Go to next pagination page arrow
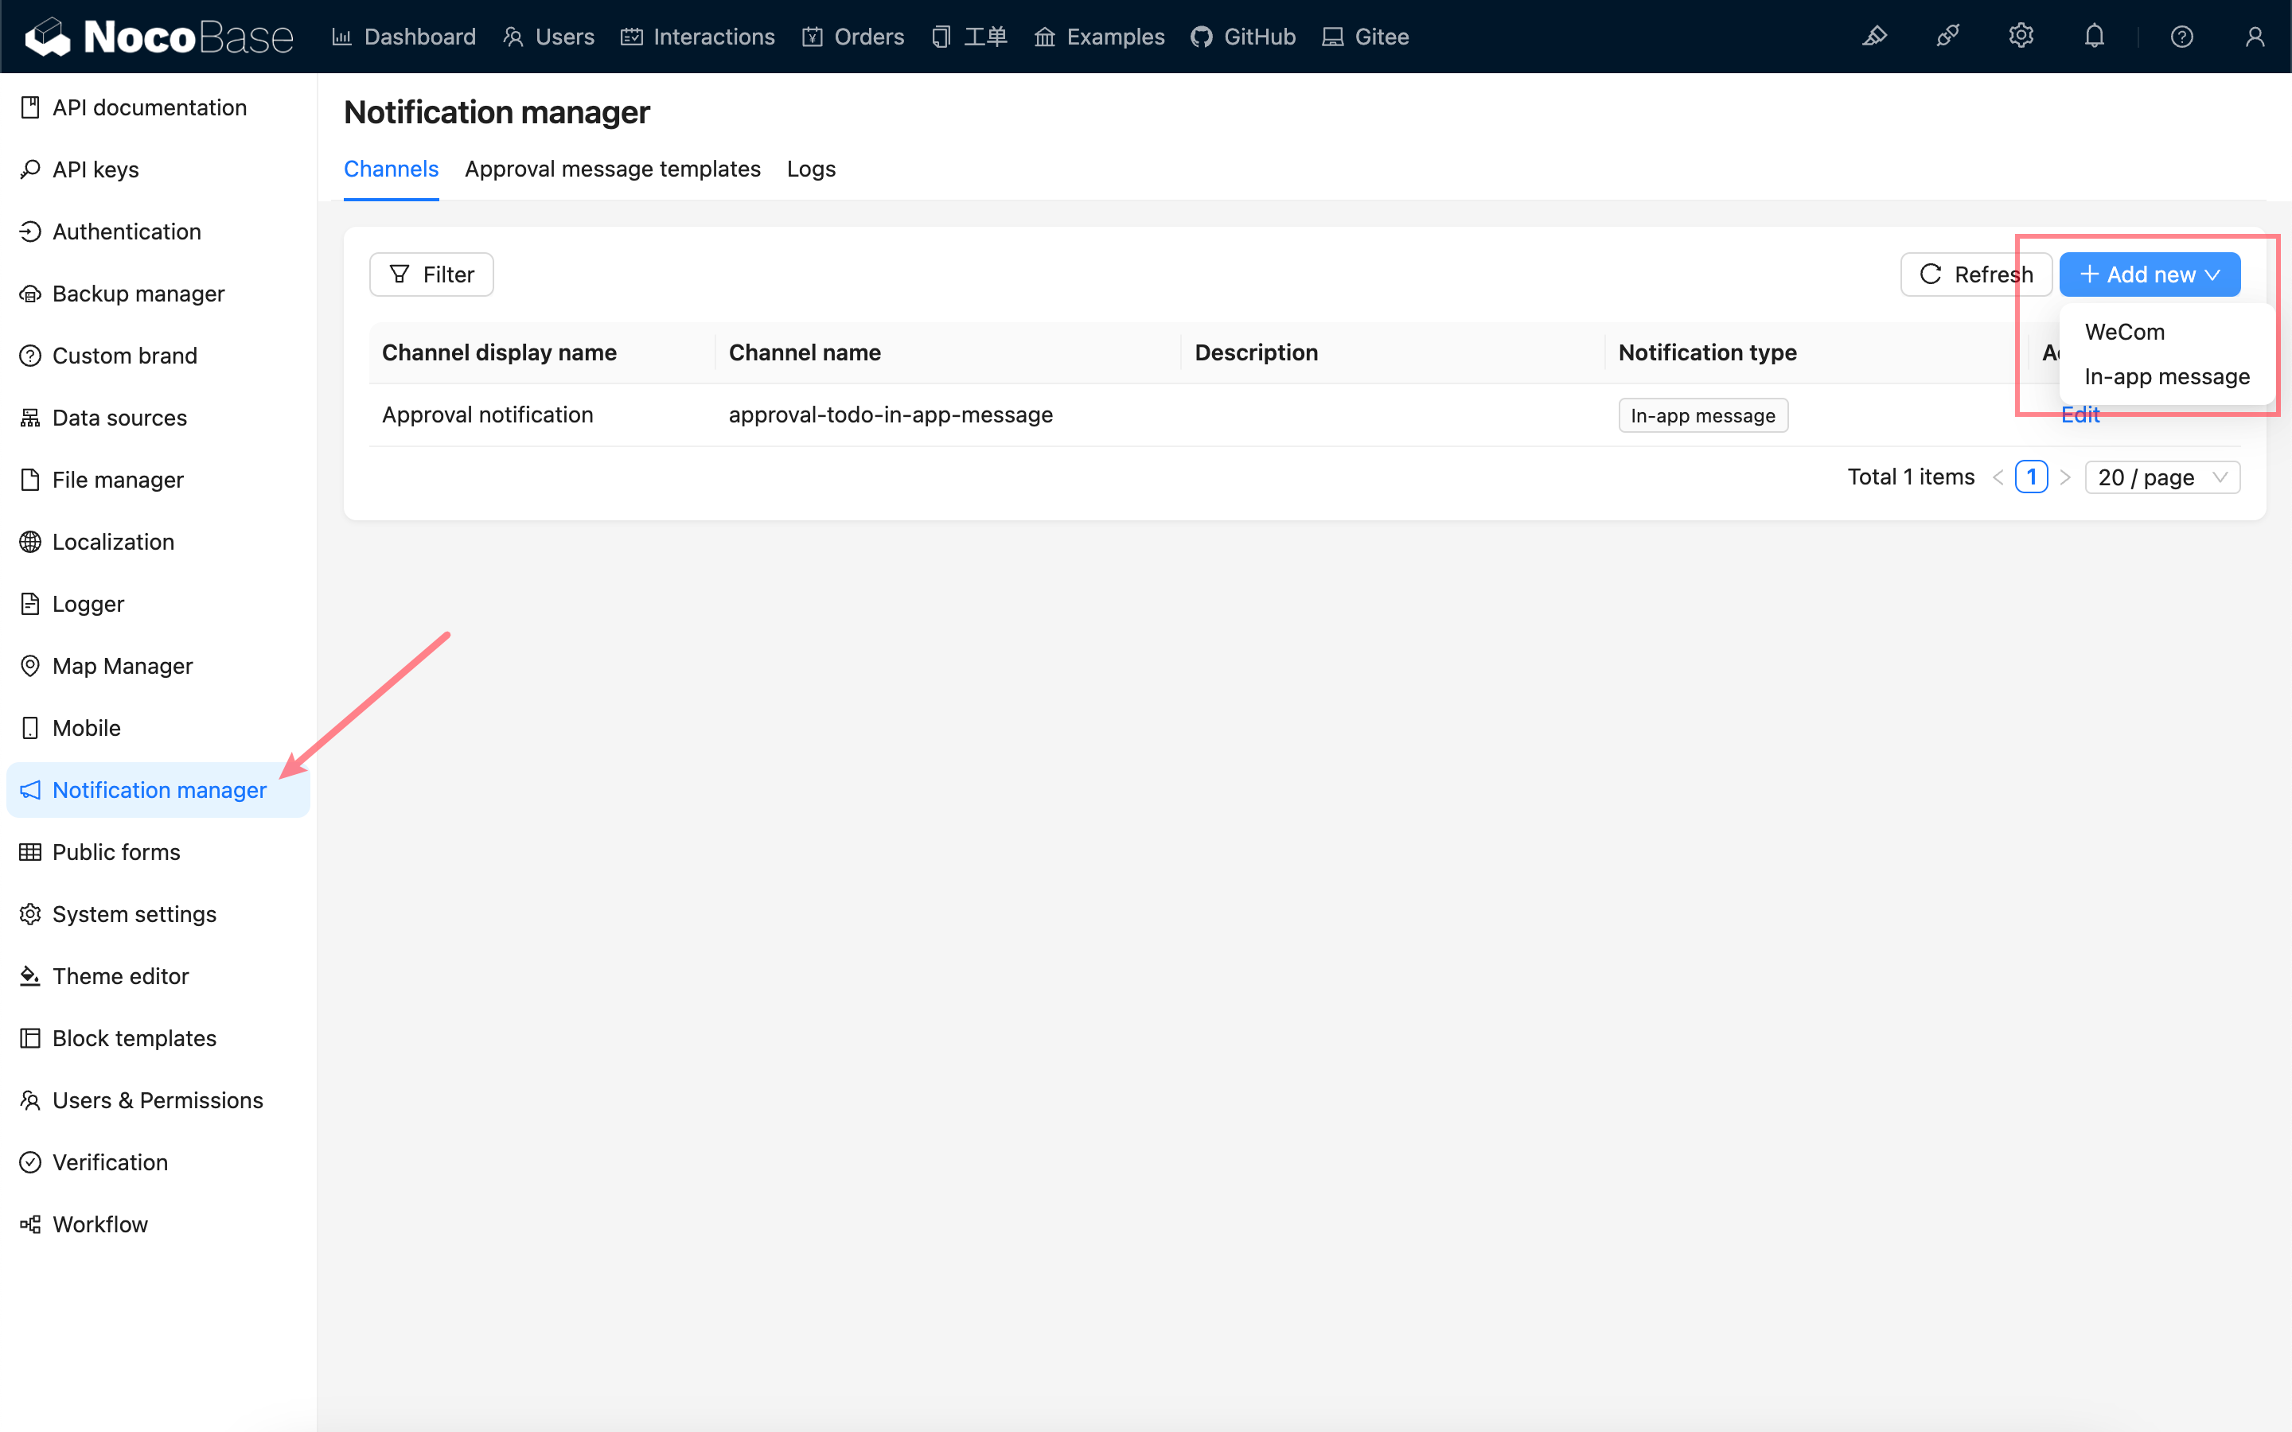2292x1432 pixels. tap(2066, 477)
